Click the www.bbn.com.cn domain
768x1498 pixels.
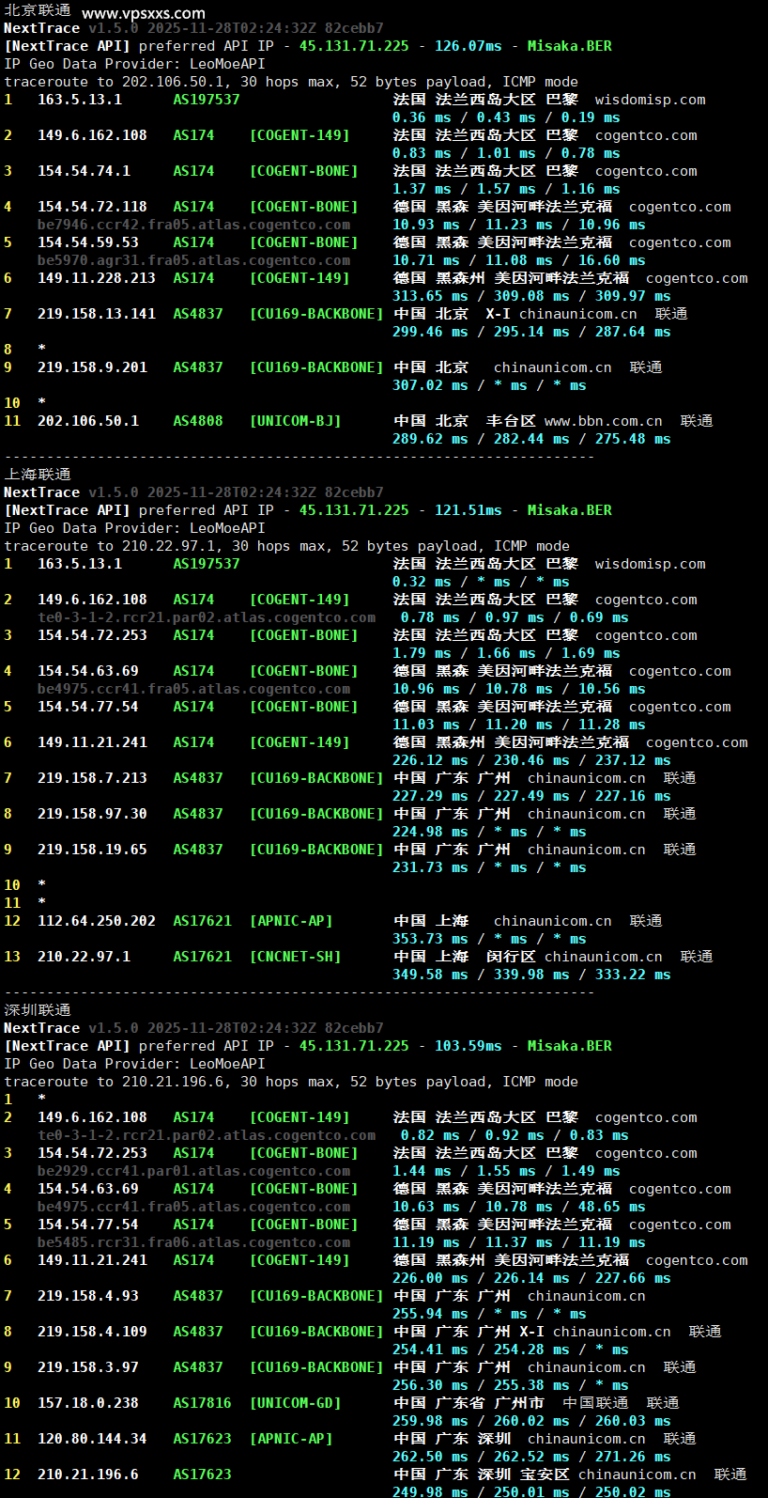point(603,421)
